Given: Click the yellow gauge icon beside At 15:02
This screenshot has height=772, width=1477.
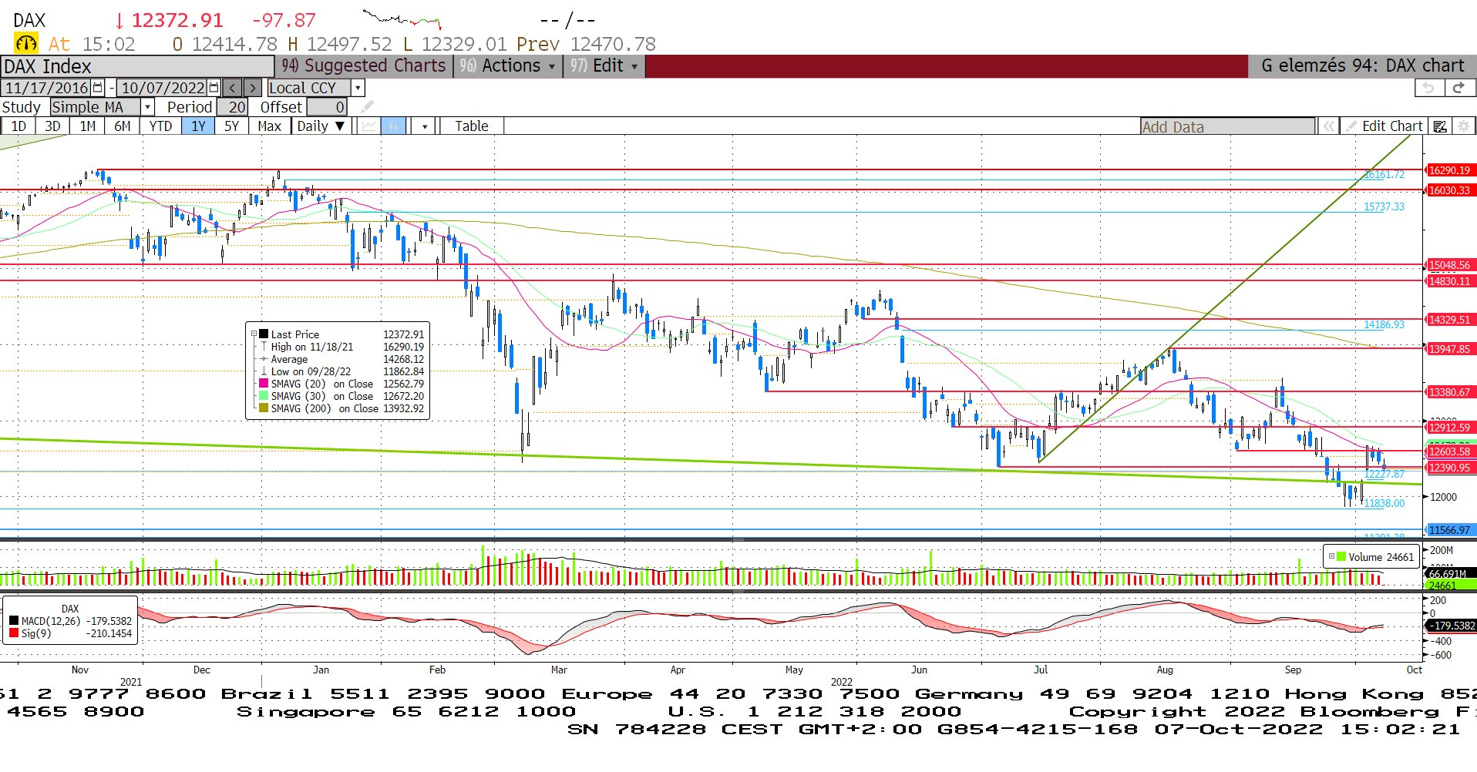Looking at the screenshot, I should point(25,44).
